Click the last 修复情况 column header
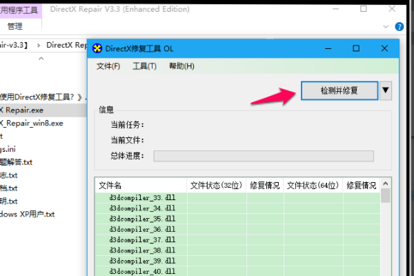The image size is (414, 276). pyautogui.click(x=362, y=186)
